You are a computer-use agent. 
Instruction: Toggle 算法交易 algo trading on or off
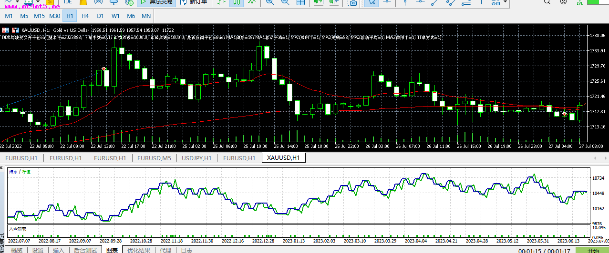pyautogui.click(x=156, y=2)
